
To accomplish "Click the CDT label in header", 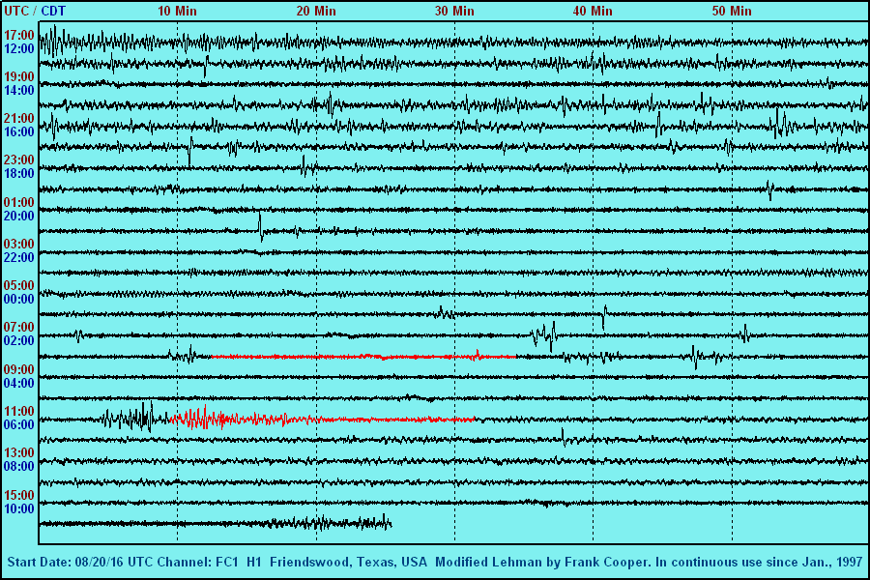I will click(53, 11).
